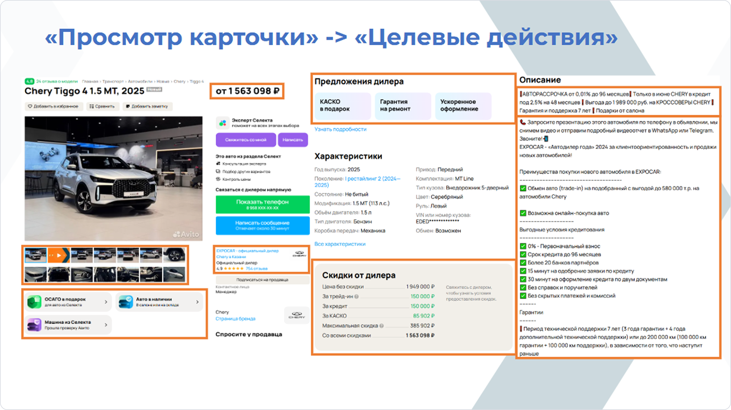The width and height of the screenshot is (731, 410).
Task: Click the purple Машина из Селекта icon
Action: (34, 325)
